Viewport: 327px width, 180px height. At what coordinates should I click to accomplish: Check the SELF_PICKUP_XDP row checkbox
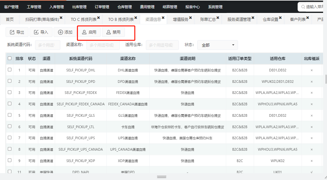(x=9, y=160)
